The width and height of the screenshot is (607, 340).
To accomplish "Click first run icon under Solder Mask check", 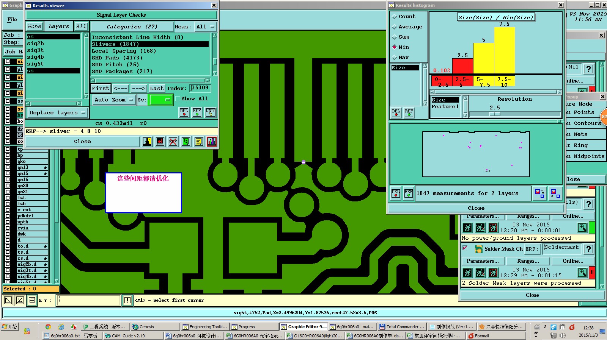I will [467, 273].
